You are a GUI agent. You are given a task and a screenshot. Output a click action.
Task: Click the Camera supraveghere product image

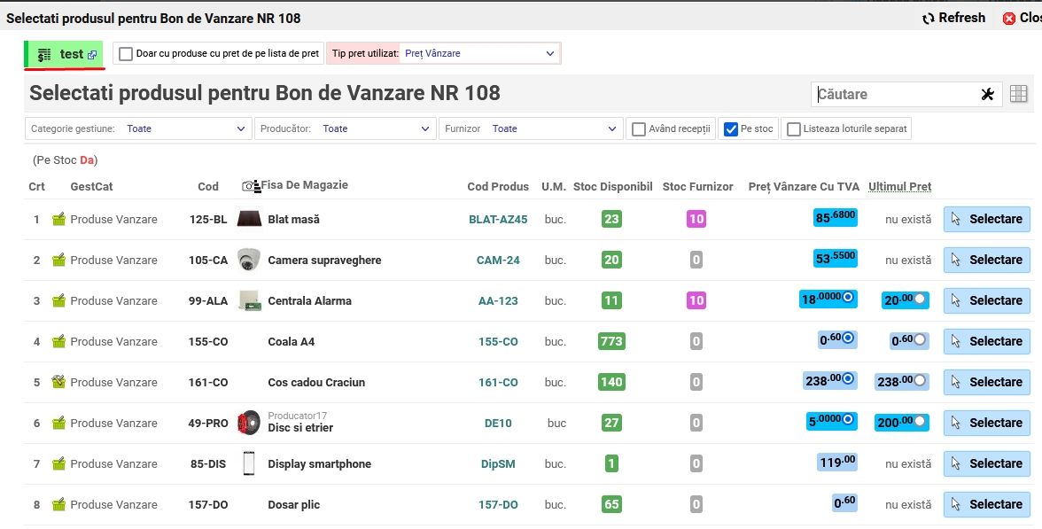pyautogui.click(x=249, y=260)
